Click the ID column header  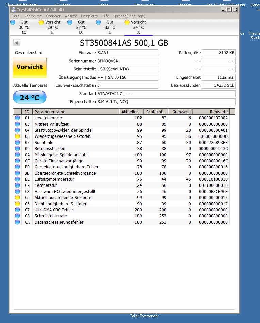coord(27,112)
